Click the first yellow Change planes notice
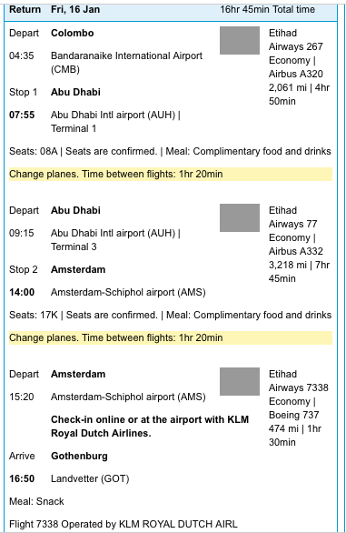The height and width of the screenshot is (533, 346). coord(171,174)
